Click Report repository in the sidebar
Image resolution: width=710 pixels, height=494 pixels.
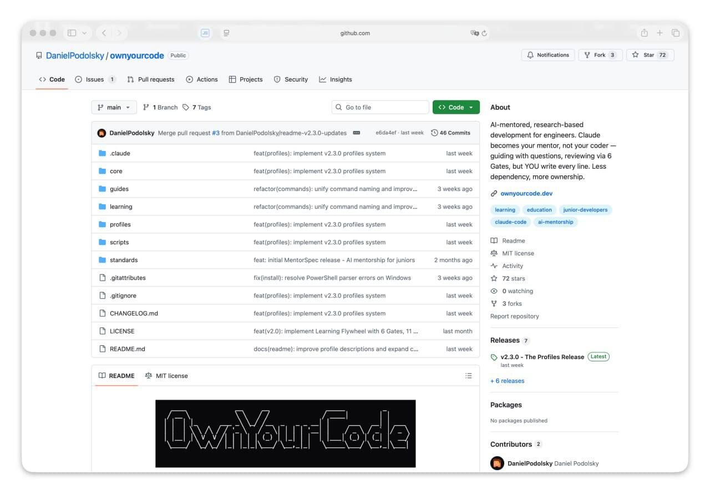[514, 316]
